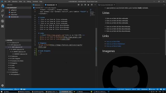Select Code Snippets in the outline
This screenshot has width=166, height=93.
click(x=18, y=59)
